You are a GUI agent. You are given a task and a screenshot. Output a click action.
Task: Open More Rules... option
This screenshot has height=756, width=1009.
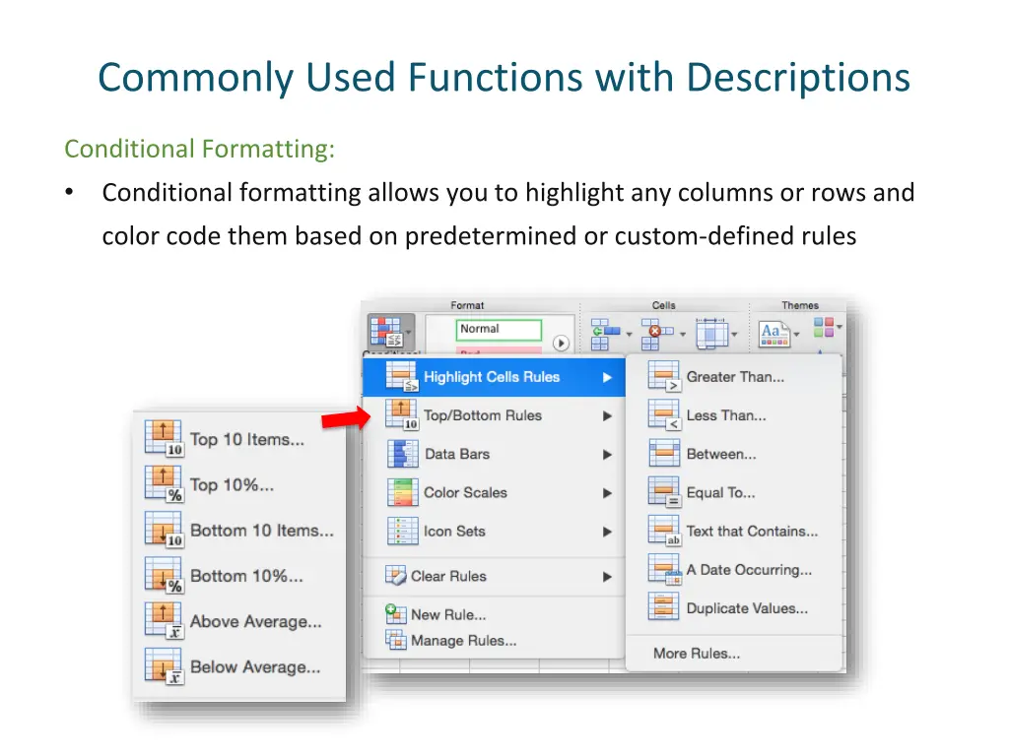(734, 654)
